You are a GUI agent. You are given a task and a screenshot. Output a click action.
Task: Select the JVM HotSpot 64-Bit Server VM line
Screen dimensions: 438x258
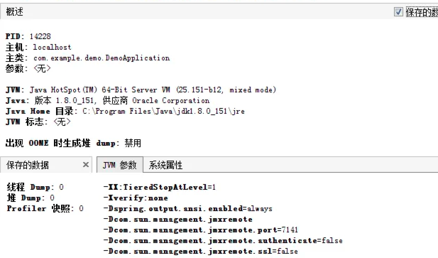[141, 90]
